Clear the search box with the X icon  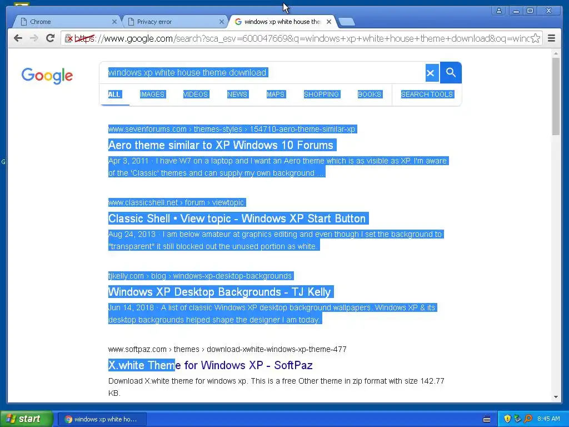(431, 73)
